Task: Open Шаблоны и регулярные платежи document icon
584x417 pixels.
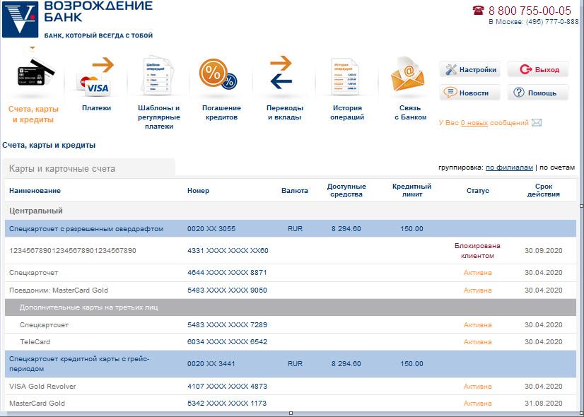Action: coord(158,76)
